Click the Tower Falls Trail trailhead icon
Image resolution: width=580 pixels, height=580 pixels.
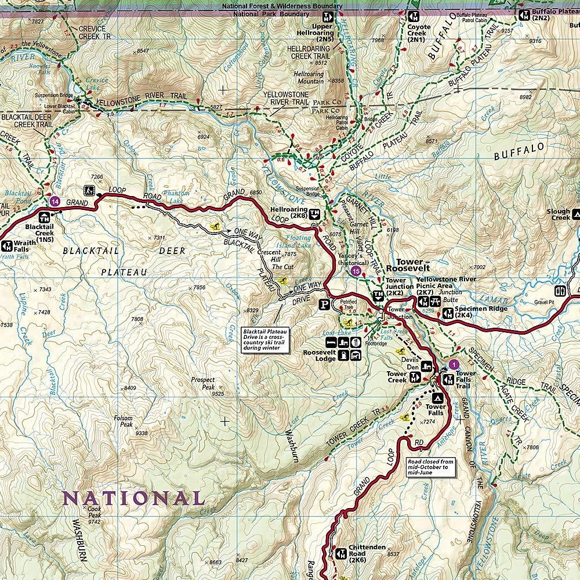449,379
